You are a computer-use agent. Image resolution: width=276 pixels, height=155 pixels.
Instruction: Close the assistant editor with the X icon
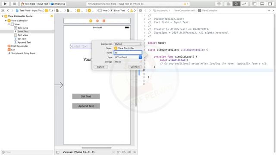[273, 10]
